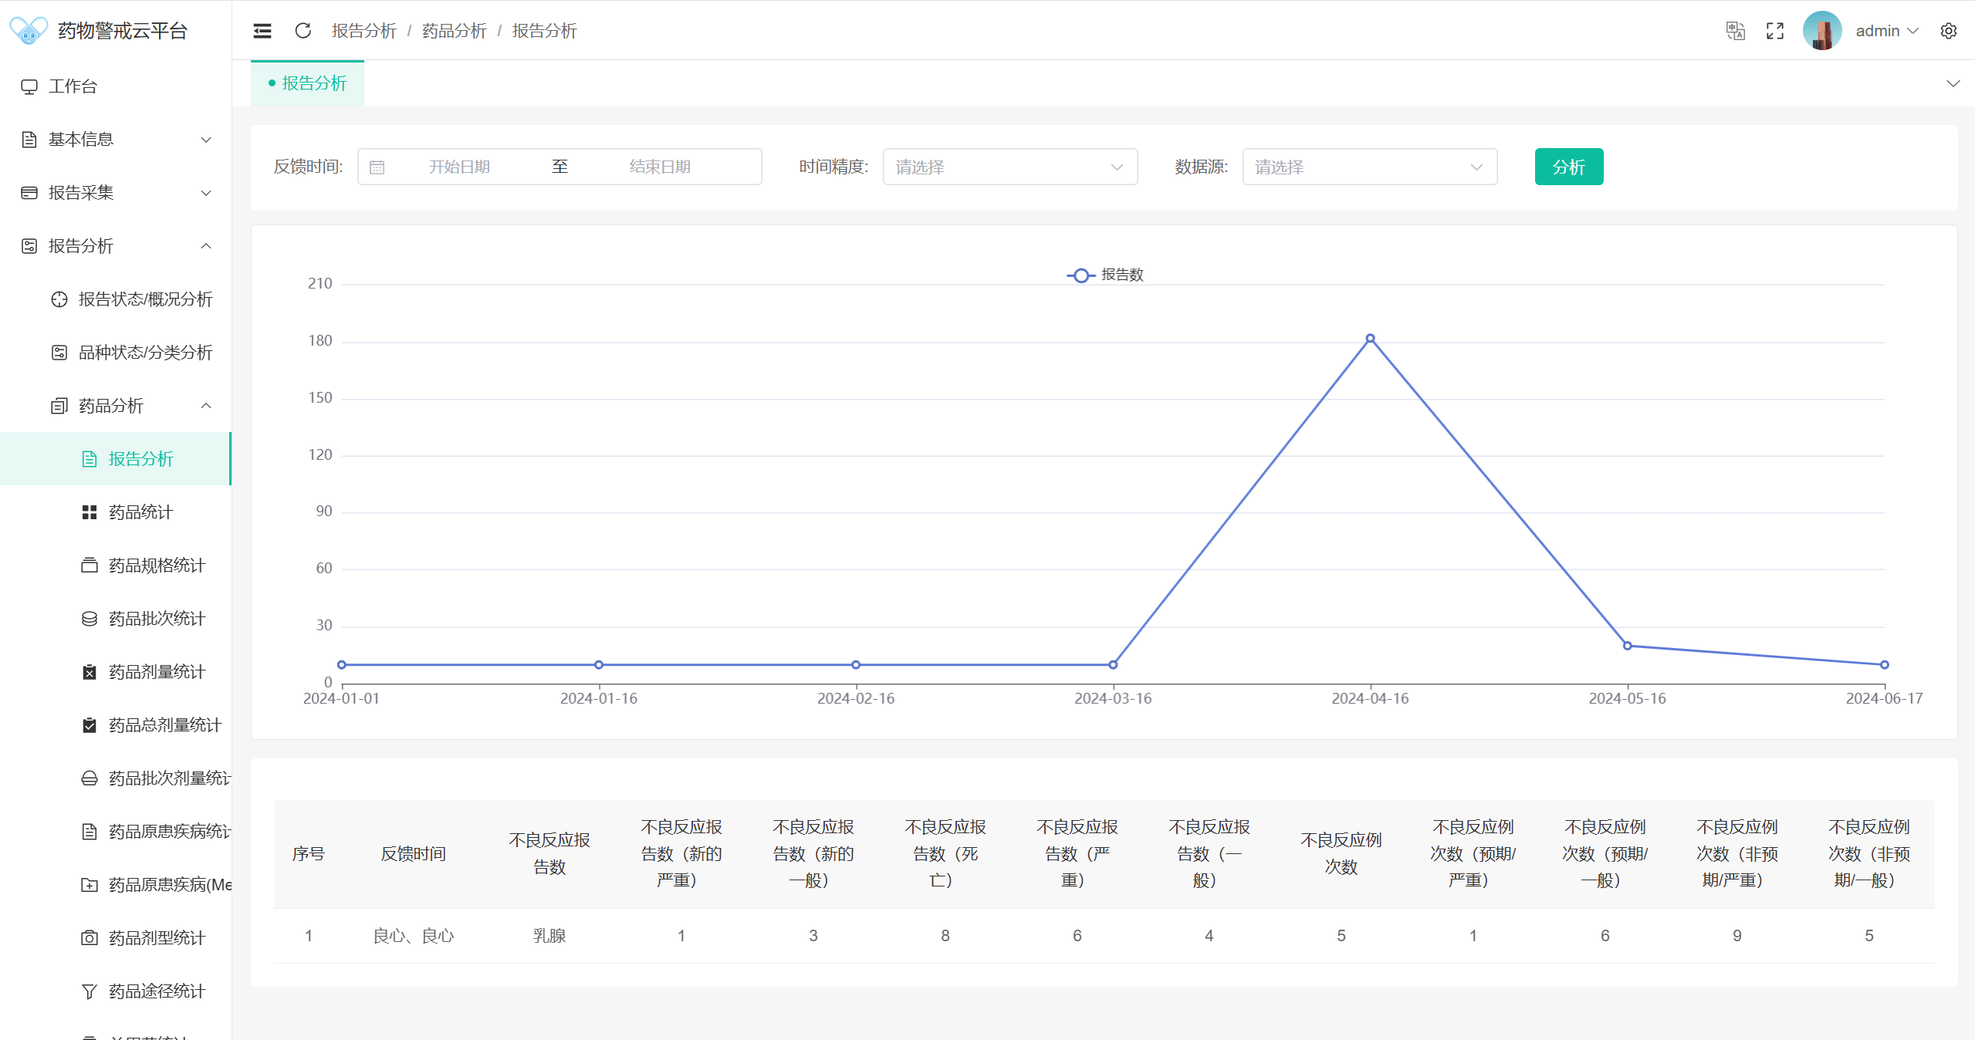Image resolution: width=1975 pixels, height=1040 pixels.
Task: Click the admin avatar picture
Action: point(1822,31)
